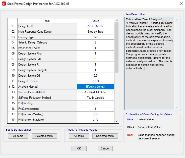The image size is (185, 158).
Task: Click the table's scroll up arrow
Action: 116,20
